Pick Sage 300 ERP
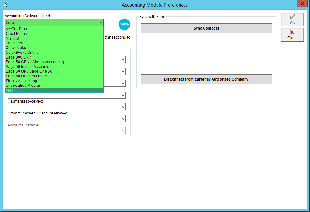The width and height of the screenshot is (310, 212). [x=54, y=57]
